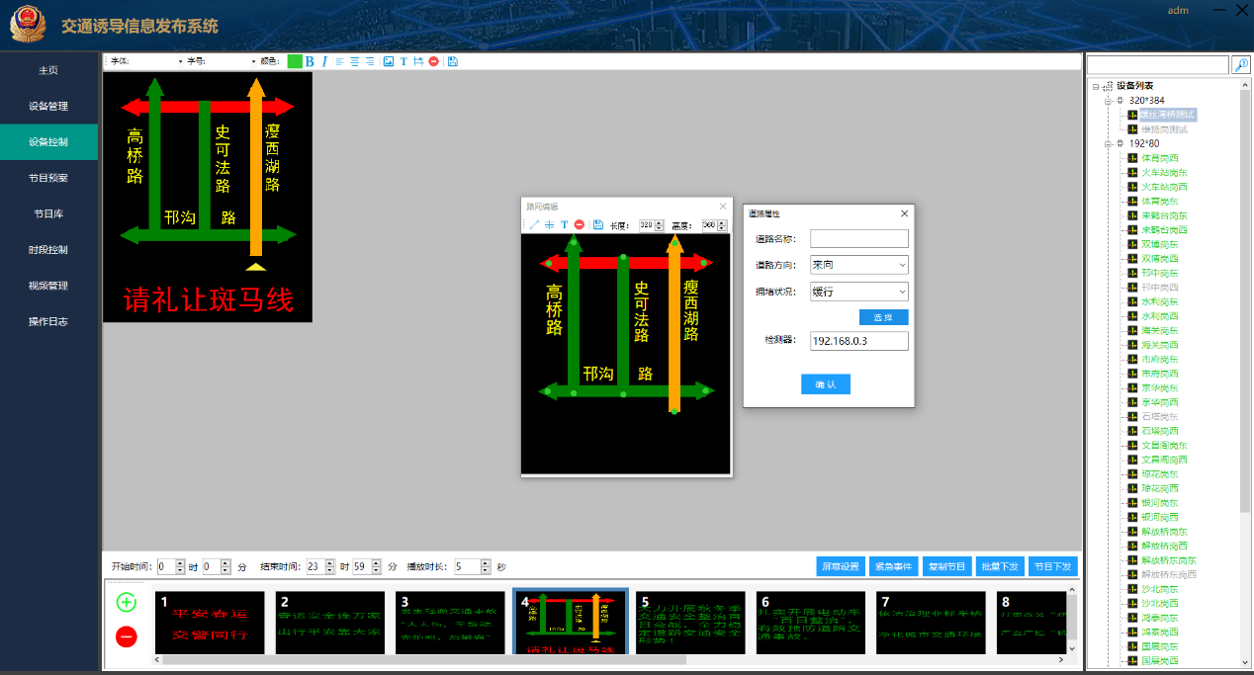Click the 紧急事件 button

(893, 566)
